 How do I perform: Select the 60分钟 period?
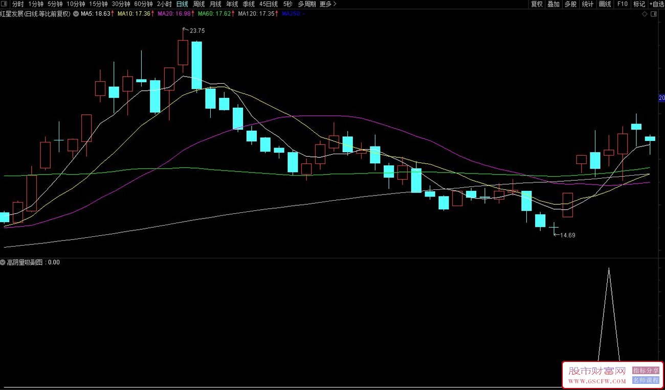(x=143, y=4)
